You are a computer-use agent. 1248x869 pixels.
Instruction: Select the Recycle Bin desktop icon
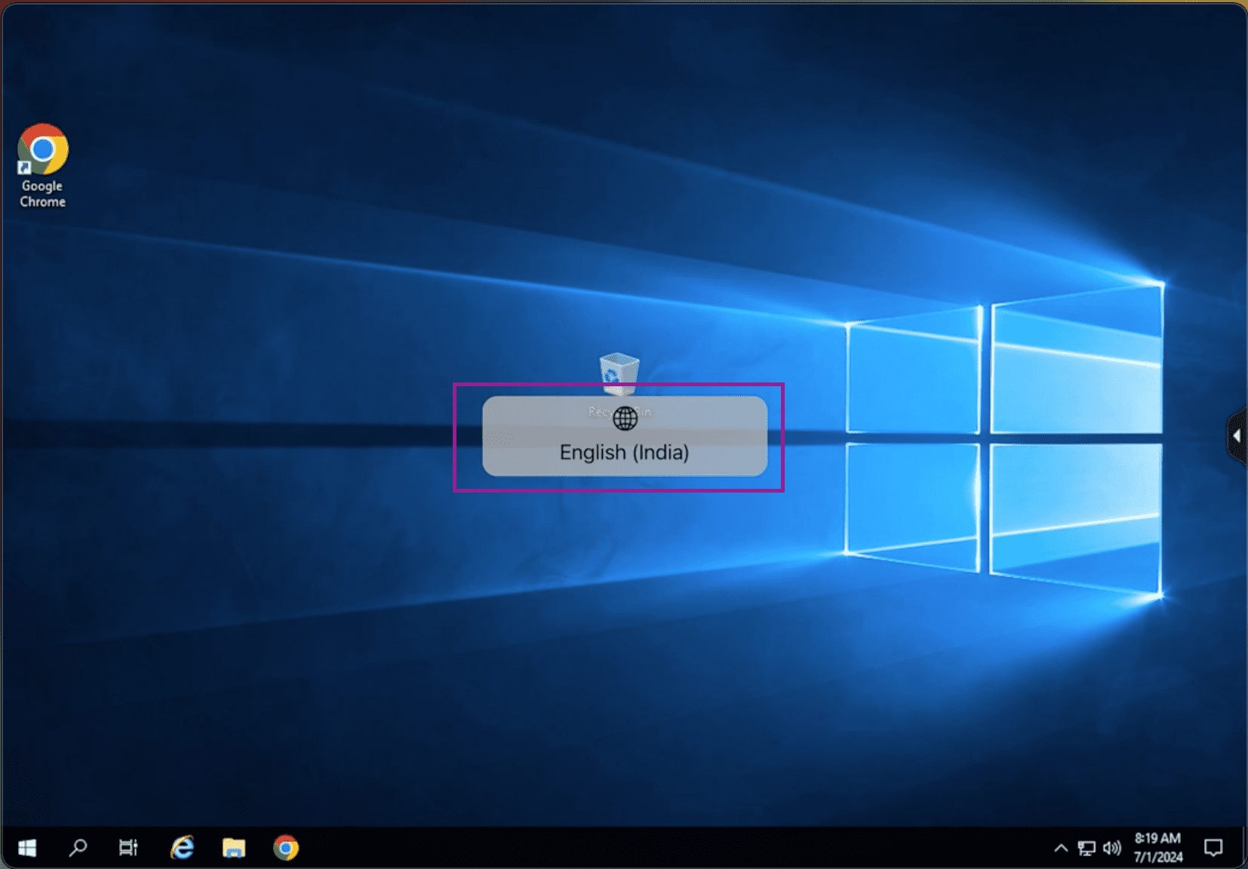[x=619, y=373]
